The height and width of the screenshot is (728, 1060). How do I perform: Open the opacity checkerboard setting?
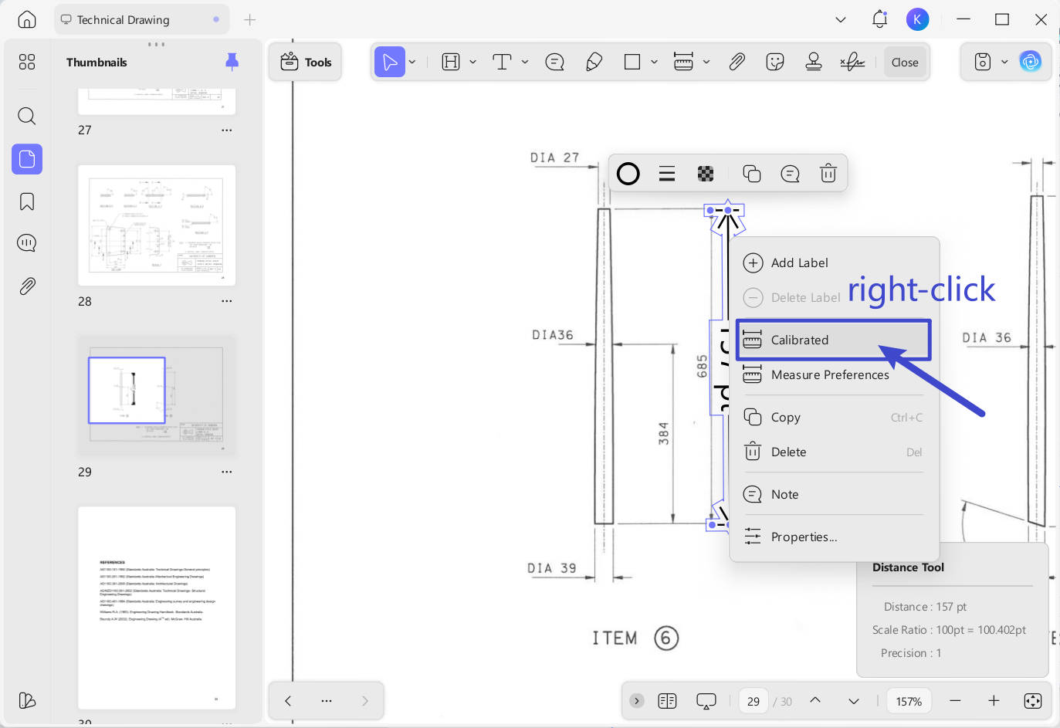pyautogui.click(x=706, y=174)
